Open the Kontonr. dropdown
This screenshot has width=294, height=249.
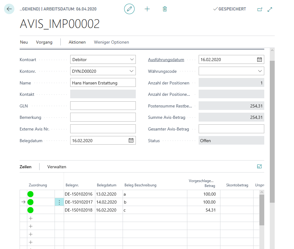coord(132,71)
